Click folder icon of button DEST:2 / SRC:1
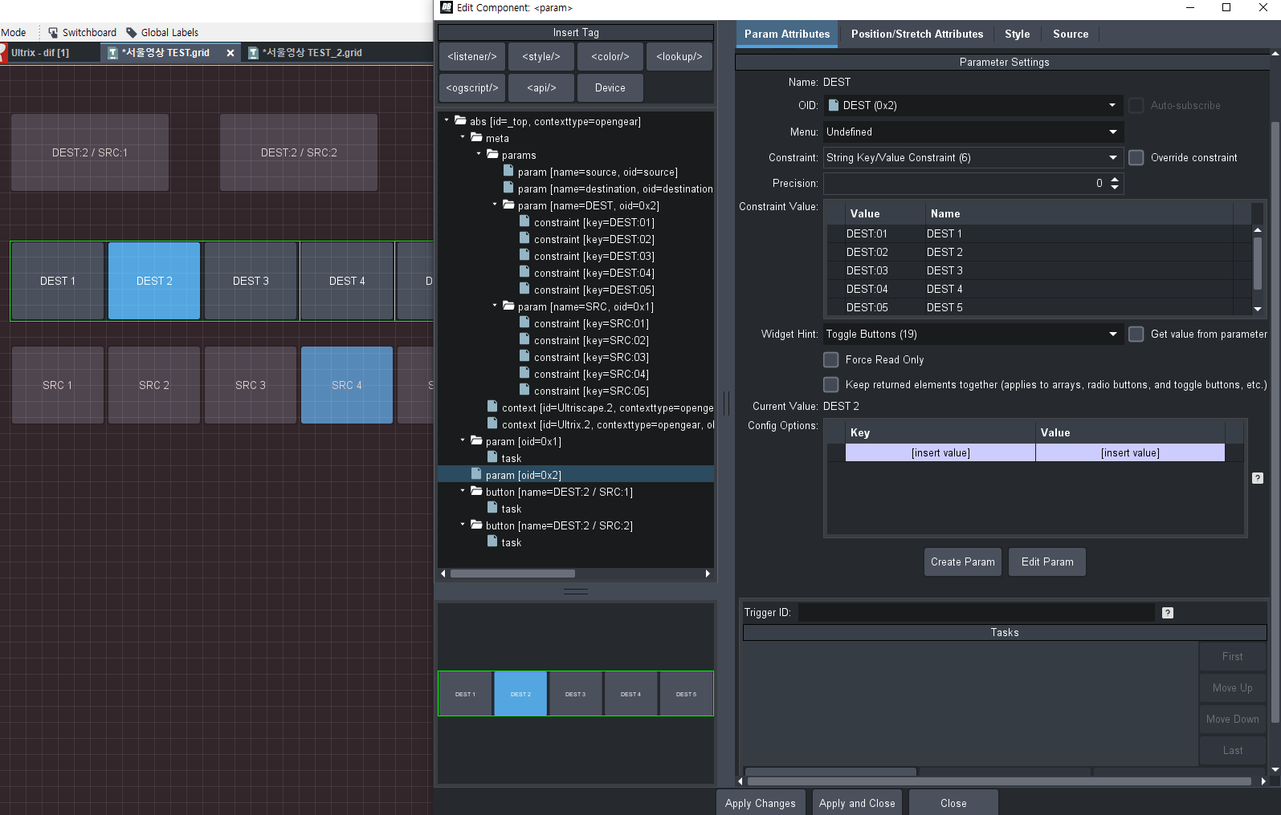This screenshot has height=815, width=1281. 476,492
